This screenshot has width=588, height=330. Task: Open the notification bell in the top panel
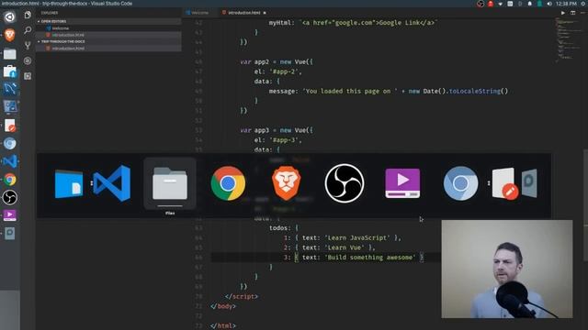click(529, 4)
